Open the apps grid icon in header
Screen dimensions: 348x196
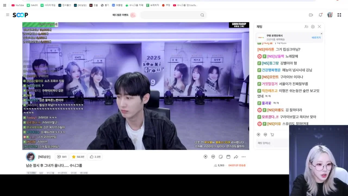pyautogui.click(x=339, y=15)
